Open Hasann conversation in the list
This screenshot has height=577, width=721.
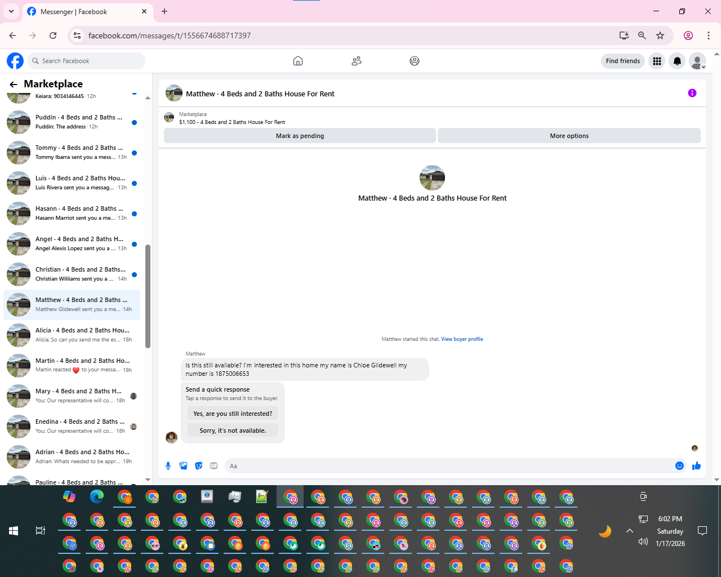click(x=72, y=214)
